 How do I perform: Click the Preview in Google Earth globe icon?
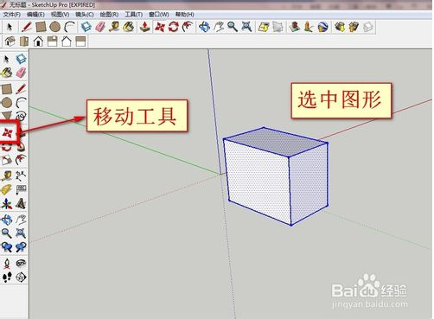[322, 27]
